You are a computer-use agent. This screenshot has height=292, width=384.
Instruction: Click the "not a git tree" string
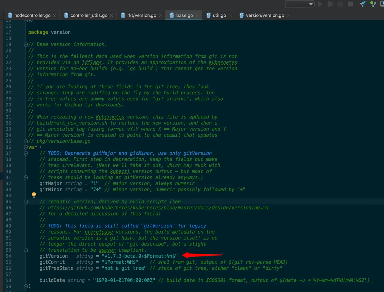(124, 268)
